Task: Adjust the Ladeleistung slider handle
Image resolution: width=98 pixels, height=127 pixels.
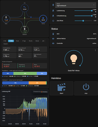Action: pos(92,11)
